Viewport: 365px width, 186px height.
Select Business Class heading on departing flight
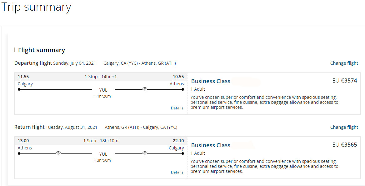(x=211, y=81)
